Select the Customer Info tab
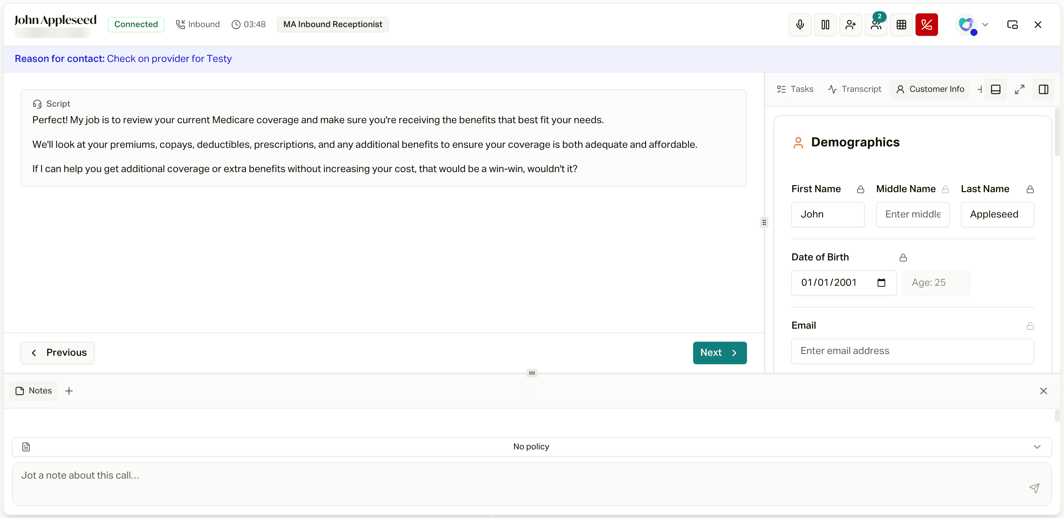 coord(930,89)
